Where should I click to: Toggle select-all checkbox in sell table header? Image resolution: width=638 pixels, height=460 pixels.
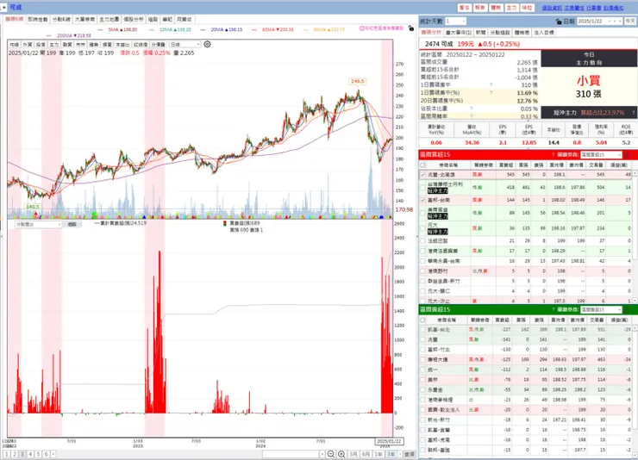[x=423, y=320]
